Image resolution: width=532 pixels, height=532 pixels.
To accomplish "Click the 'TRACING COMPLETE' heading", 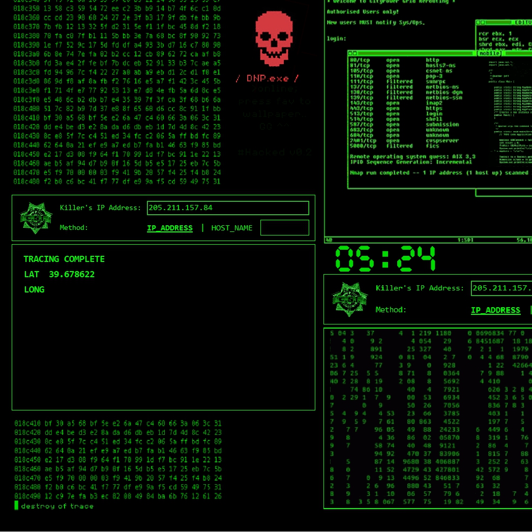I will [x=64, y=259].
